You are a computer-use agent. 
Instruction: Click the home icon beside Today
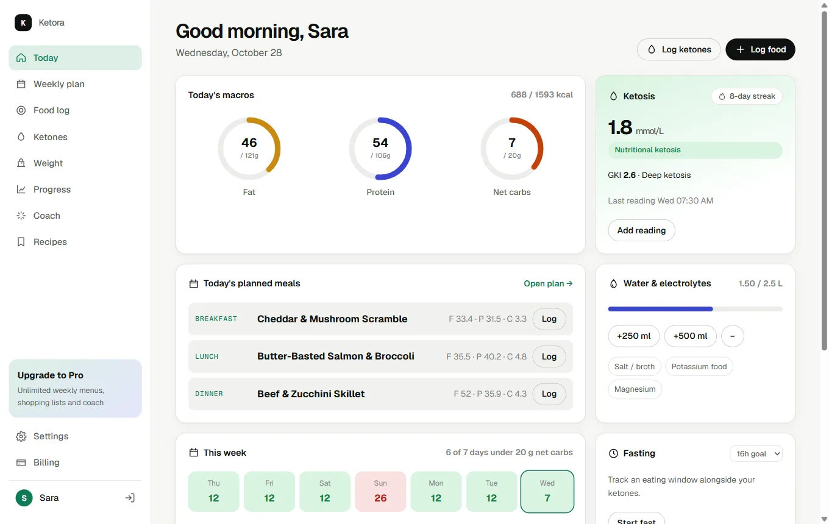(x=21, y=58)
